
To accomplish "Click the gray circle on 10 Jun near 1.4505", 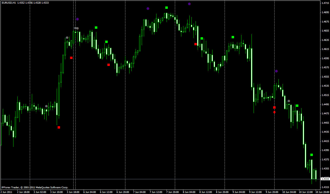I will pyautogui.click(x=289, y=101).
